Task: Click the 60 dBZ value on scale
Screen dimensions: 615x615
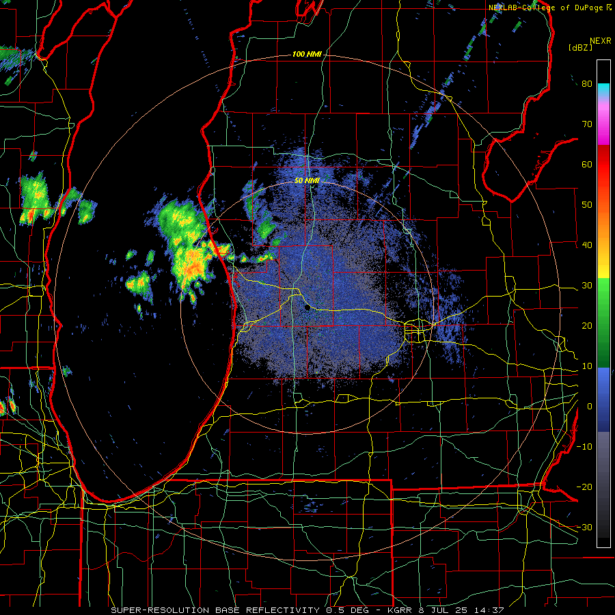Action: (x=587, y=164)
